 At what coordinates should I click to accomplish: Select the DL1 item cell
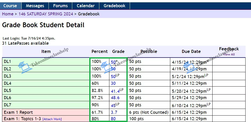(x=46, y=61)
